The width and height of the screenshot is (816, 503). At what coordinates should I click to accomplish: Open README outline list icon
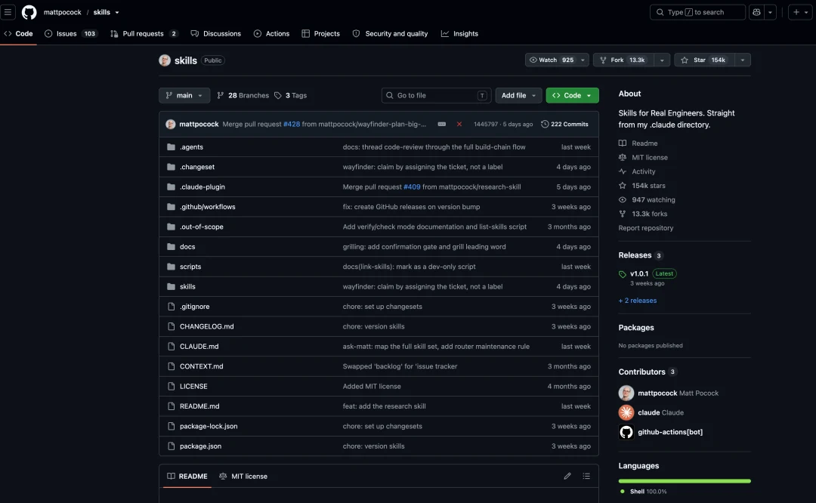[x=586, y=476]
